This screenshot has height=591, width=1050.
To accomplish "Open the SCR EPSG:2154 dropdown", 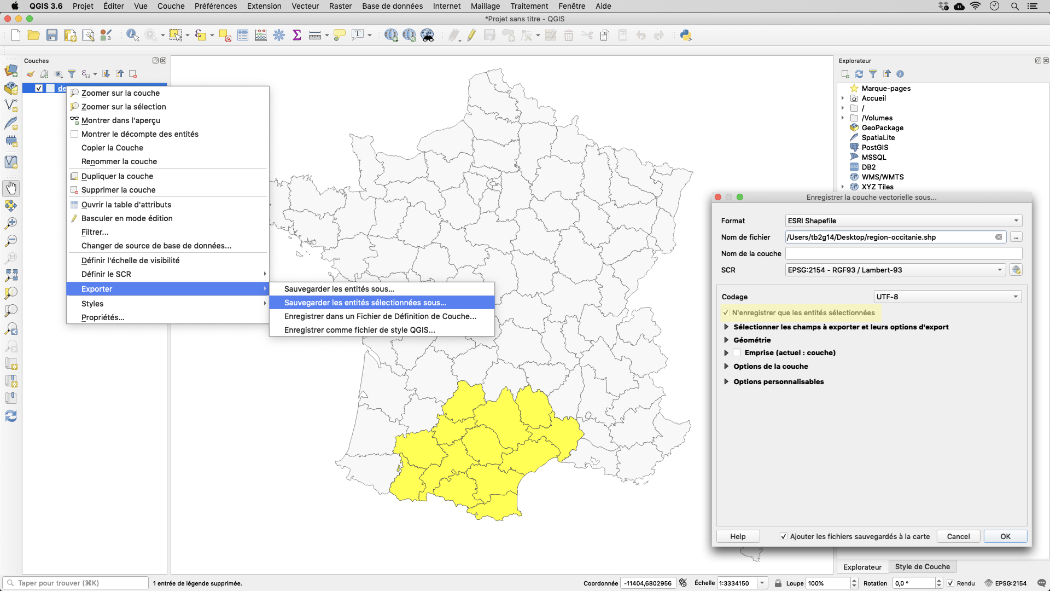I will [895, 270].
